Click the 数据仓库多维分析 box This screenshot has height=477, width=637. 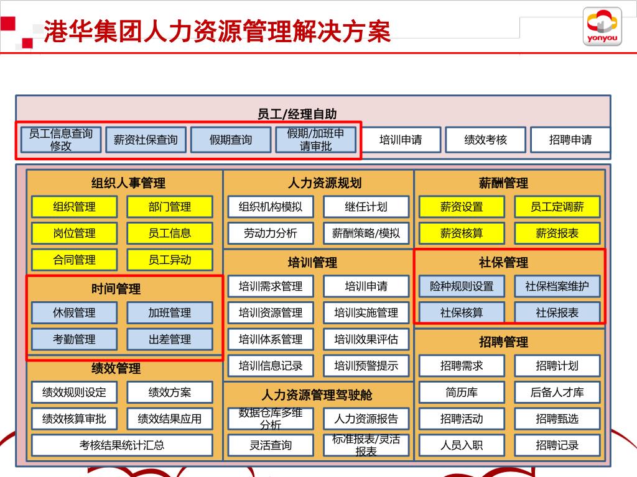coord(271,419)
